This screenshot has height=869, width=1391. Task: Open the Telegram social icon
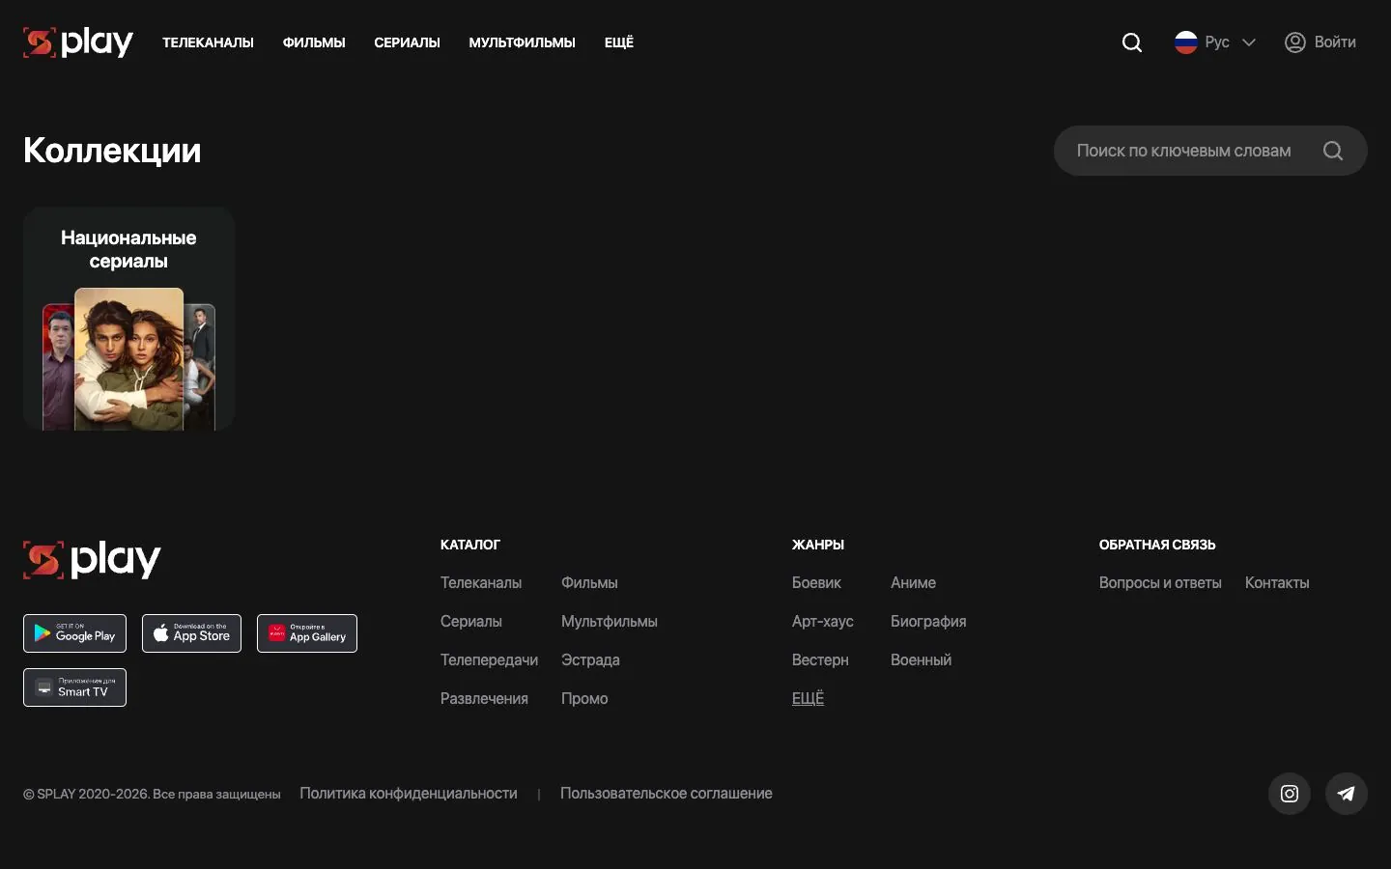click(x=1347, y=794)
